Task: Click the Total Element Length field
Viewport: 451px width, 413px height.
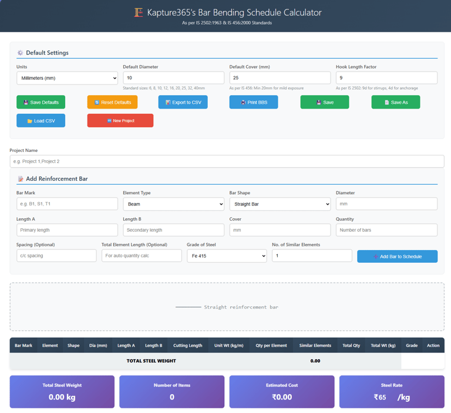Action: pyautogui.click(x=142, y=256)
